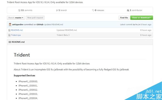Click the About: Trident description paragraph
162x100 pixels.
point(71,69)
